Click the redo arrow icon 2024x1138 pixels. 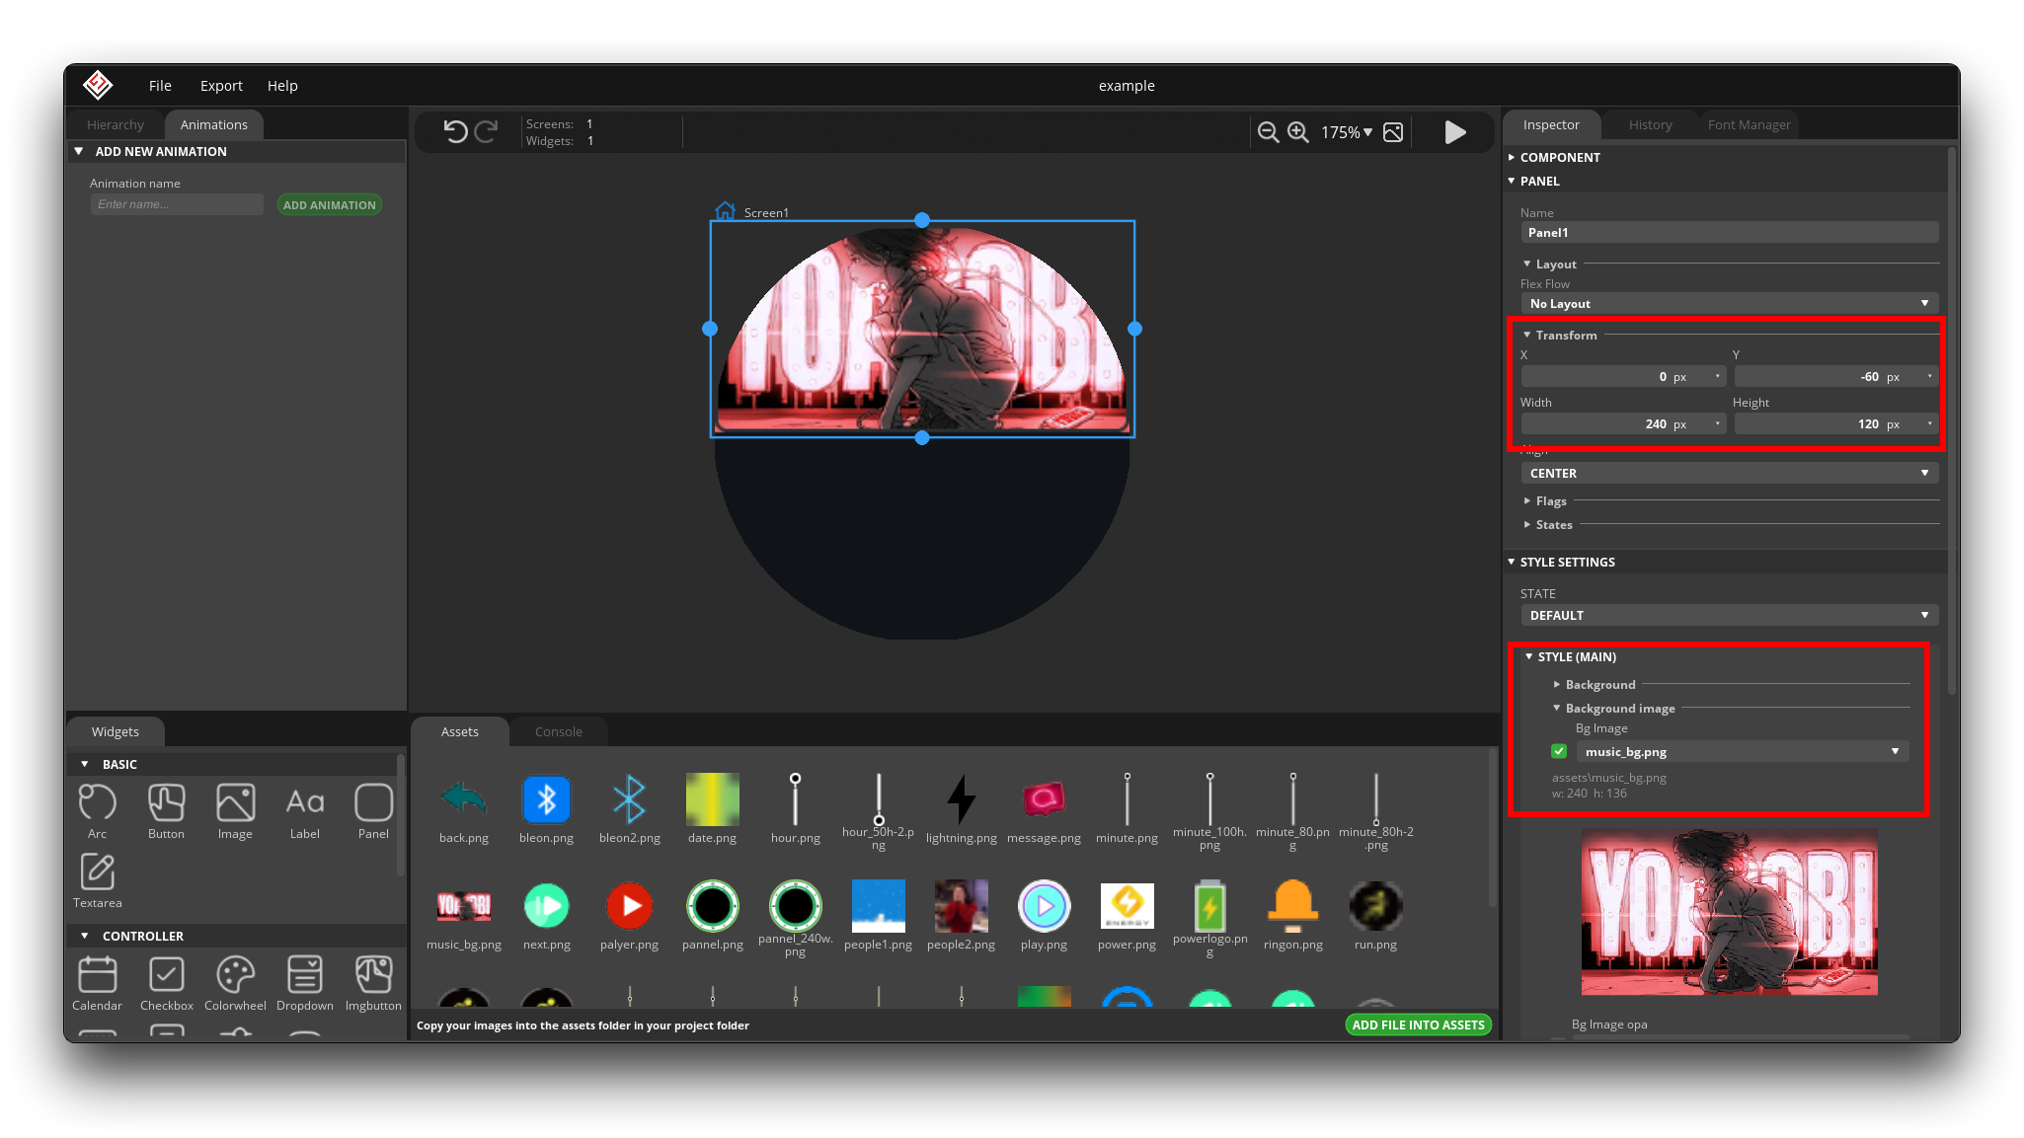point(486,131)
